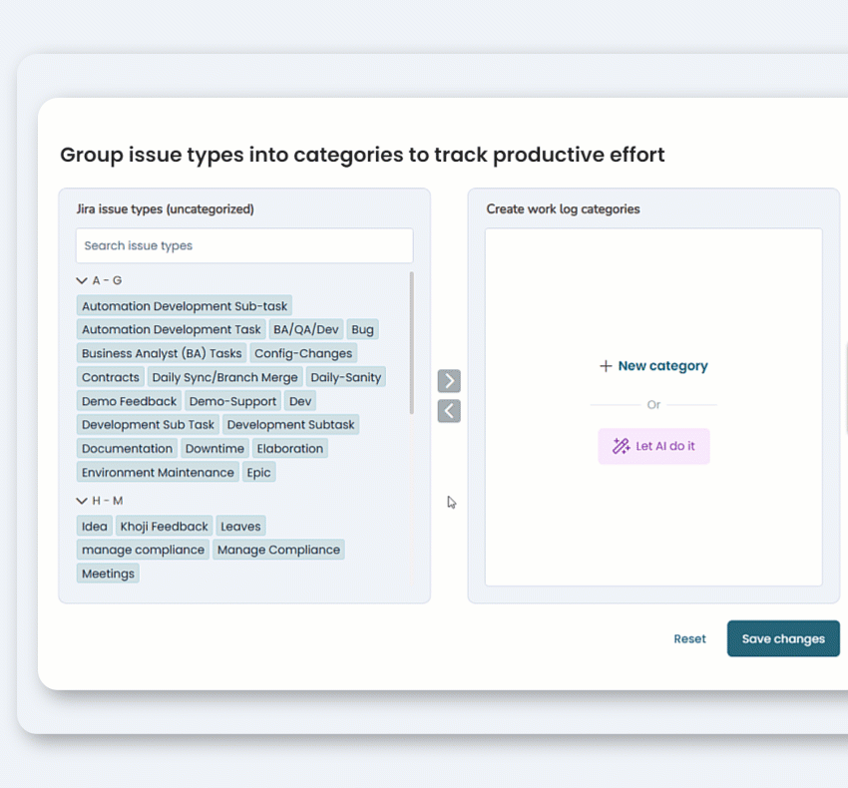This screenshot has width=848, height=788.
Task: Click the right arrow move button
Action: tap(449, 381)
